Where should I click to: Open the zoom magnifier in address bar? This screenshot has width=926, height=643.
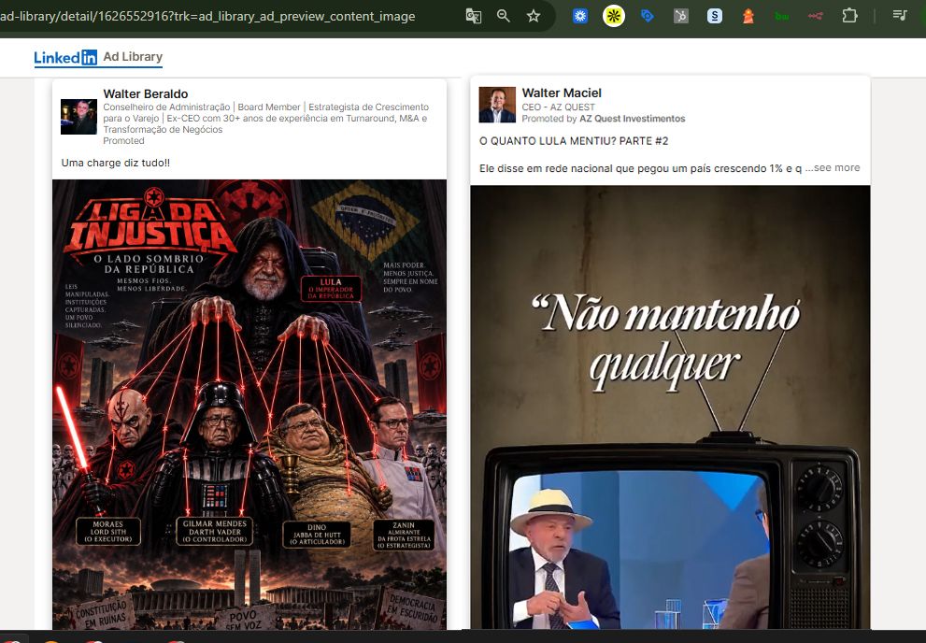click(503, 16)
